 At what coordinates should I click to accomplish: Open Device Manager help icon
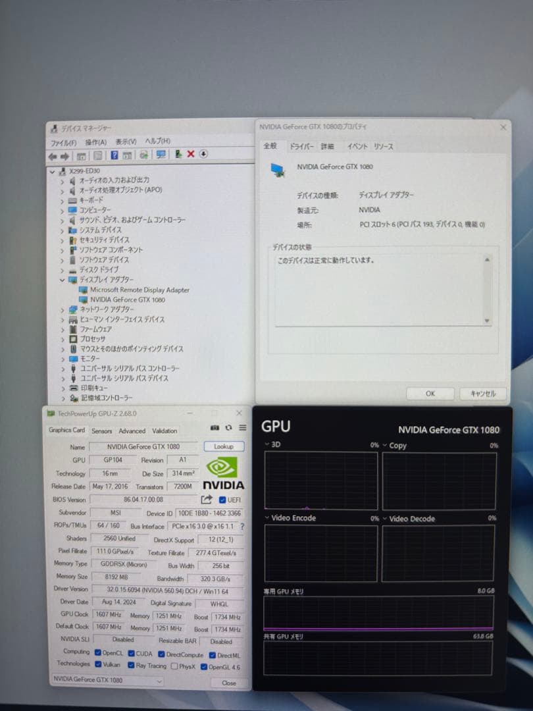[x=115, y=155]
